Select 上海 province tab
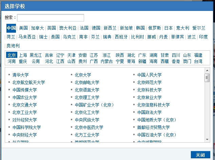The height and width of the screenshot is (160, 215). pyautogui.click(x=23, y=55)
